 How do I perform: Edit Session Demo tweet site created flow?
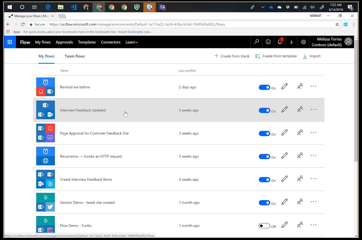(x=285, y=202)
